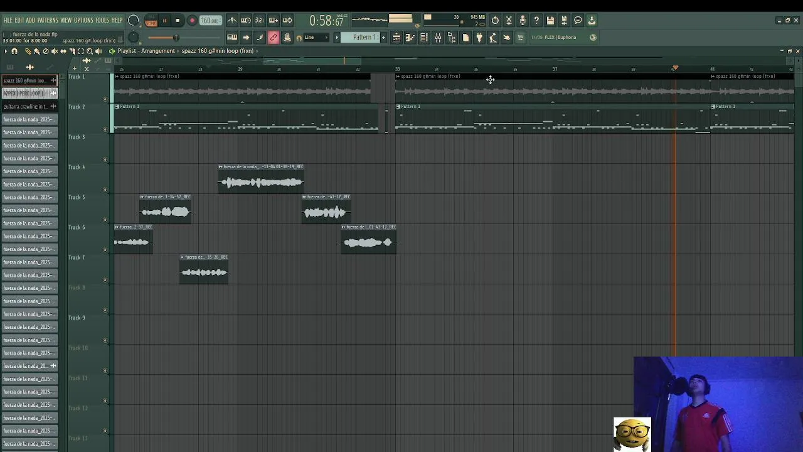Open the Playlist view icon

tap(396, 38)
